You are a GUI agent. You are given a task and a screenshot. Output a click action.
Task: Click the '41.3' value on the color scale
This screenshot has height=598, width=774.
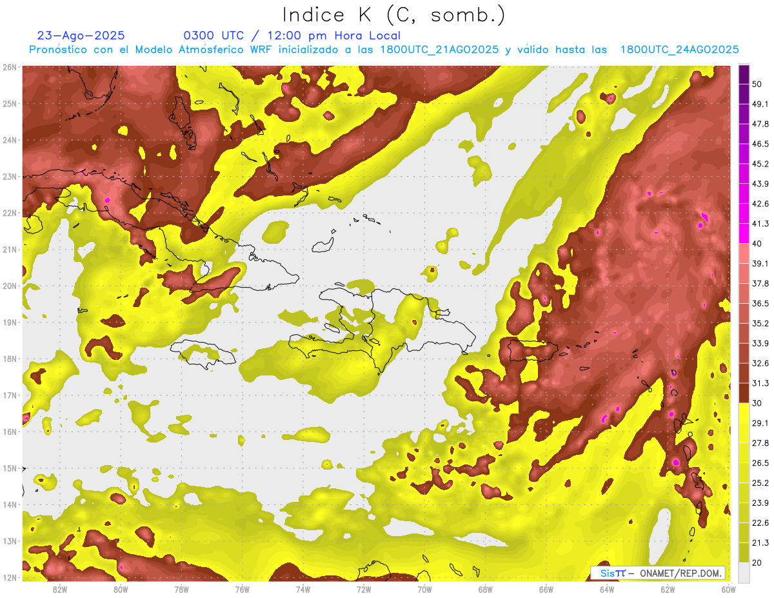coord(760,224)
